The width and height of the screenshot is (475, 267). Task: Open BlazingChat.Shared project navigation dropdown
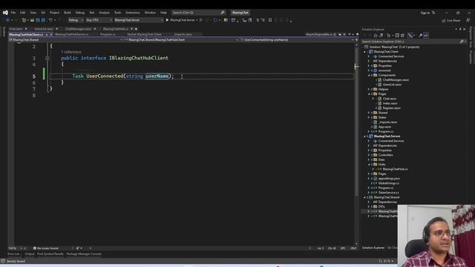tap(66, 40)
